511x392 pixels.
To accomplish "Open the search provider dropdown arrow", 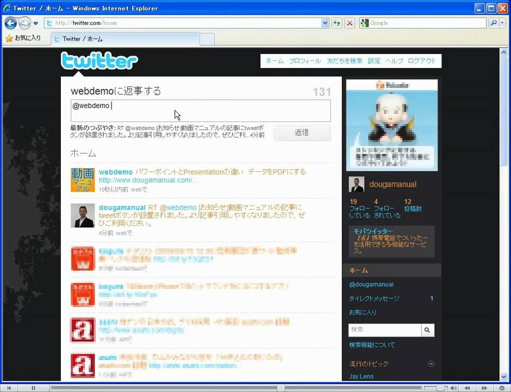I will point(502,23).
